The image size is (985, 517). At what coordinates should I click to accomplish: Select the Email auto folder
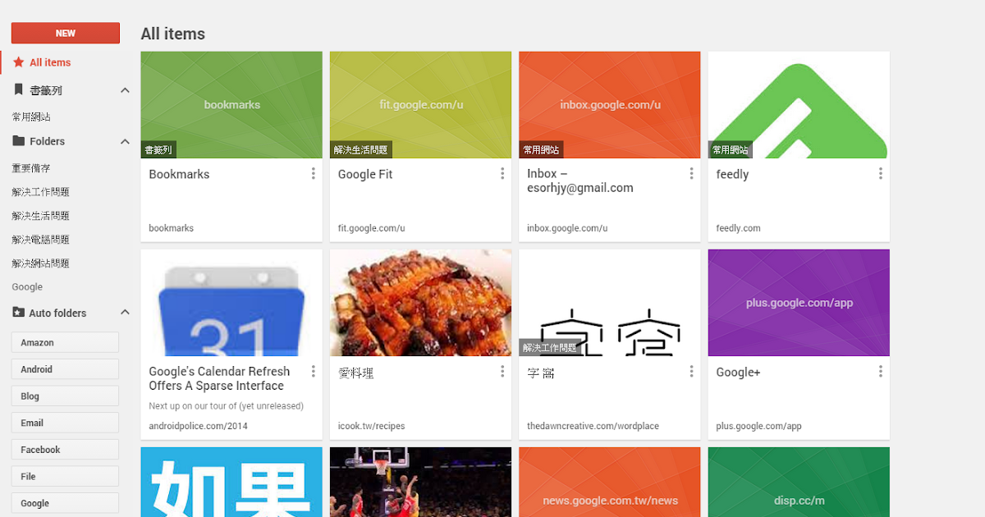click(x=65, y=423)
